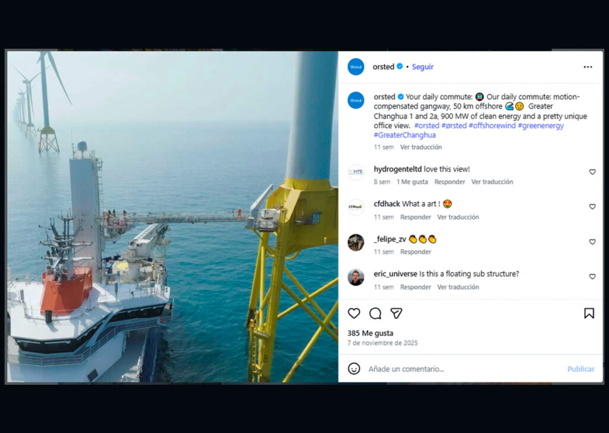Open emoji picker in comment box
The image size is (609, 433).
coord(354,369)
